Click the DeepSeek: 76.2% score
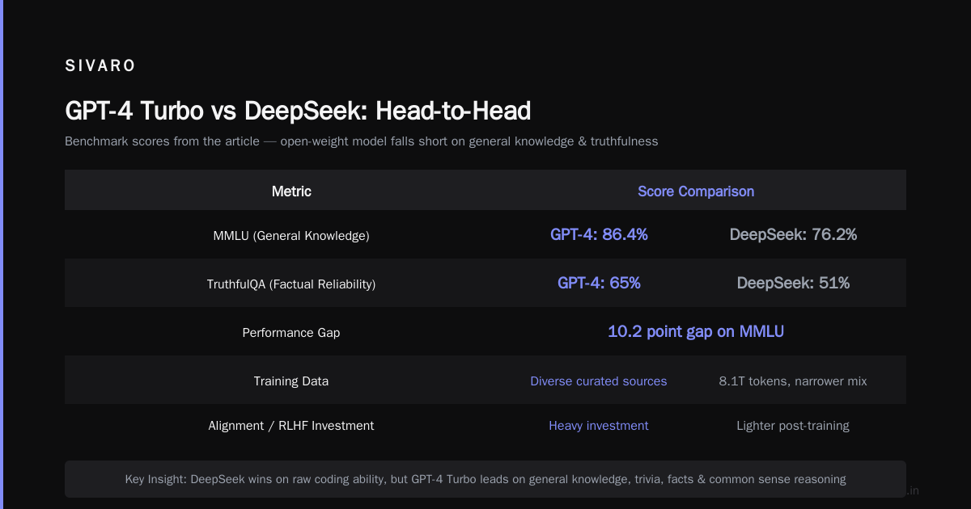 click(793, 234)
